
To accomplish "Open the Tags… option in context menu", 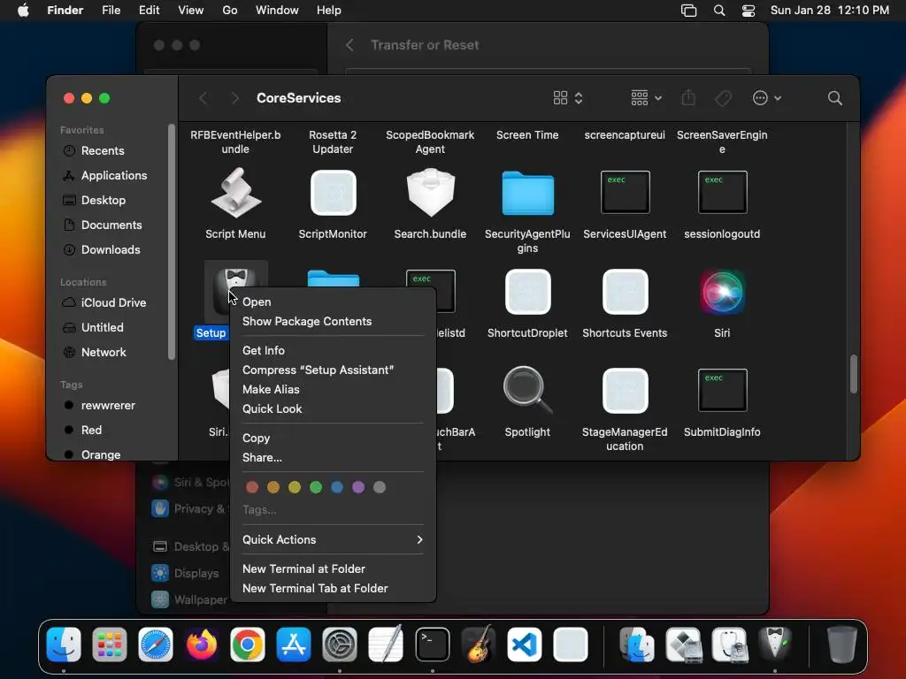I will point(259,510).
